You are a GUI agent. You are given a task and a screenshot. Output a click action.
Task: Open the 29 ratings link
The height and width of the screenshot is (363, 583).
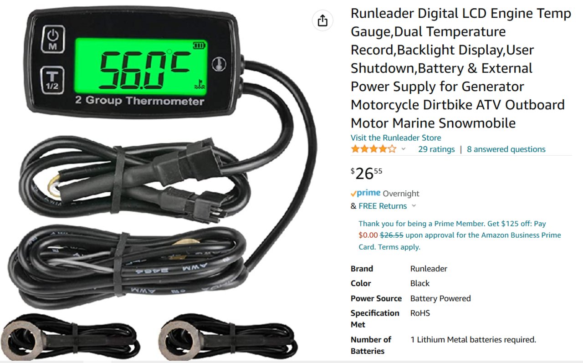[x=436, y=149]
